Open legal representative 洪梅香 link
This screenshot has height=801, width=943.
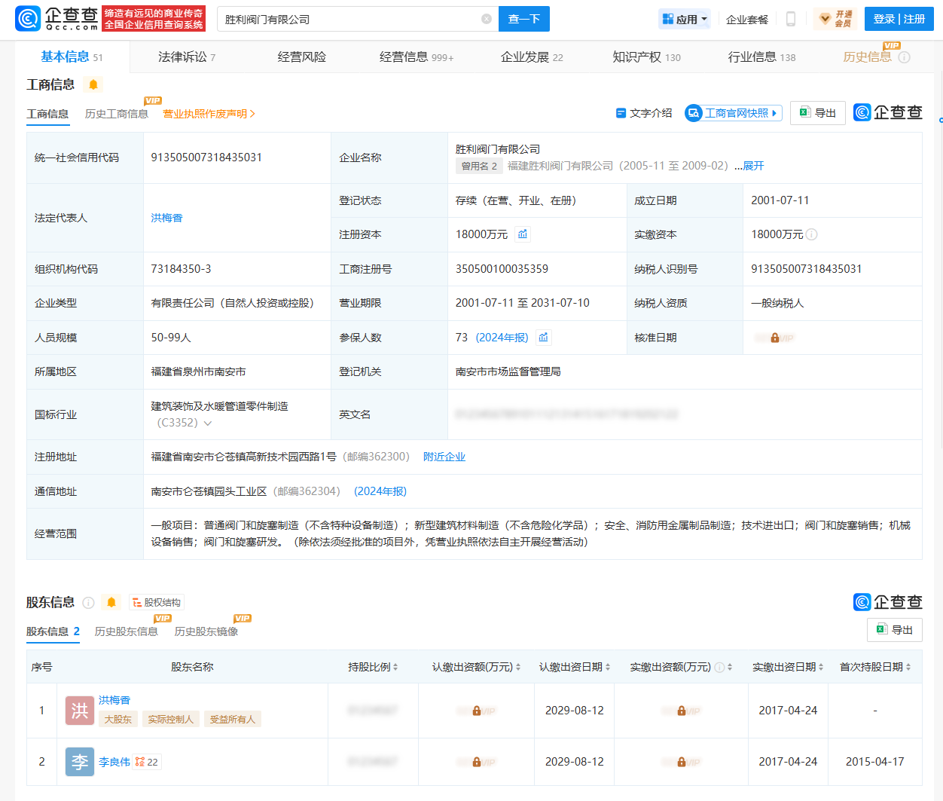click(x=166, y=218)
